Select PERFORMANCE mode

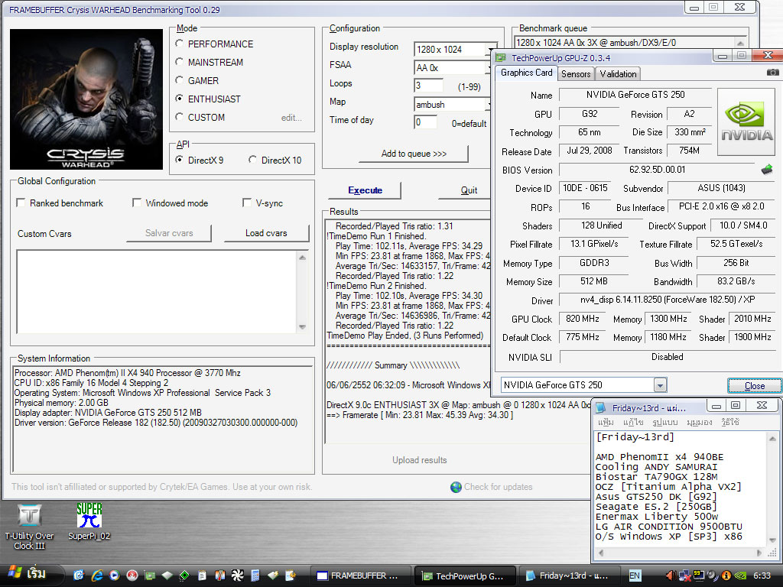(x=215, y=44)
